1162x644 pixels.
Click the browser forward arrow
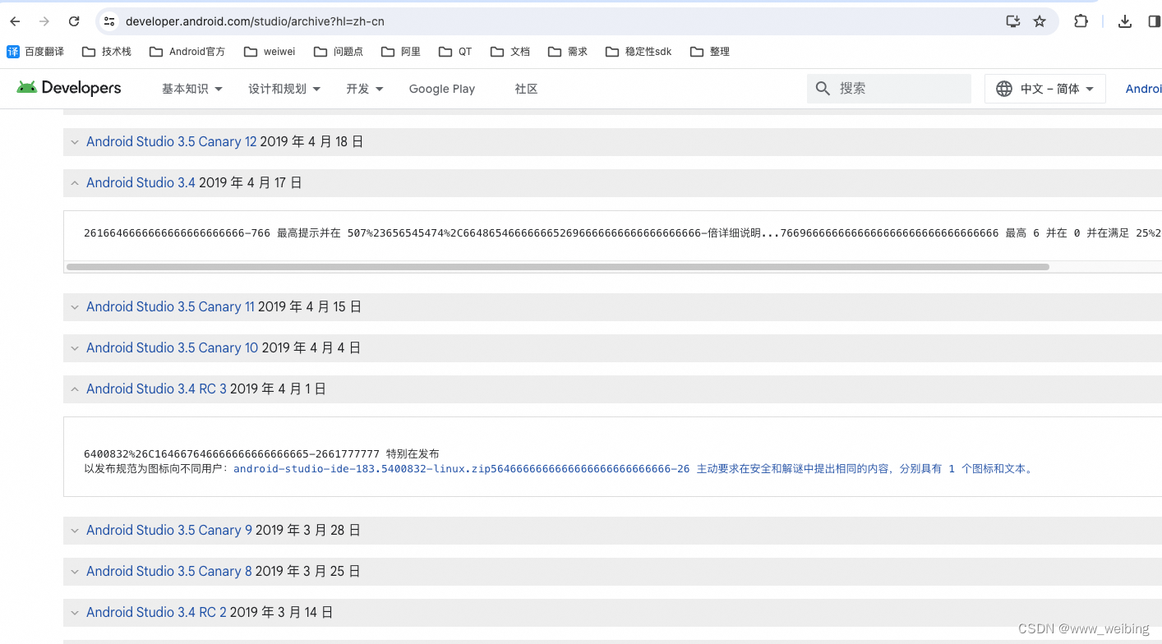pos(44,21)
